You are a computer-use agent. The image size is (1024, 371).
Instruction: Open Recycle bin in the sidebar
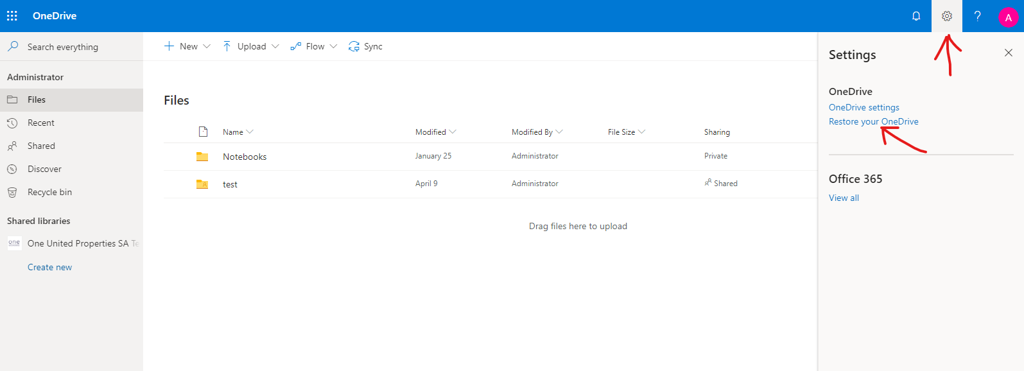[x=49, y=192]
